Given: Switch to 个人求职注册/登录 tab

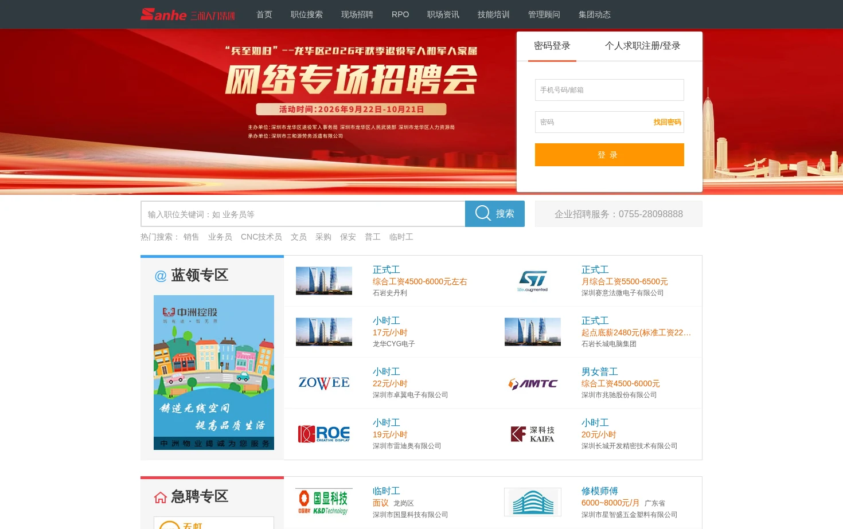Looking at the screenshot, I should click(643, 46).
